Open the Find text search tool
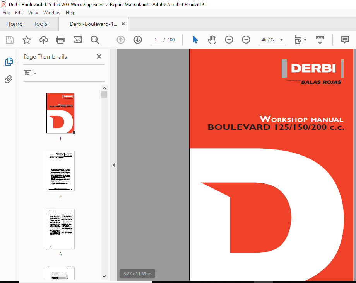The image size is (356, 283). click(95, 40)
